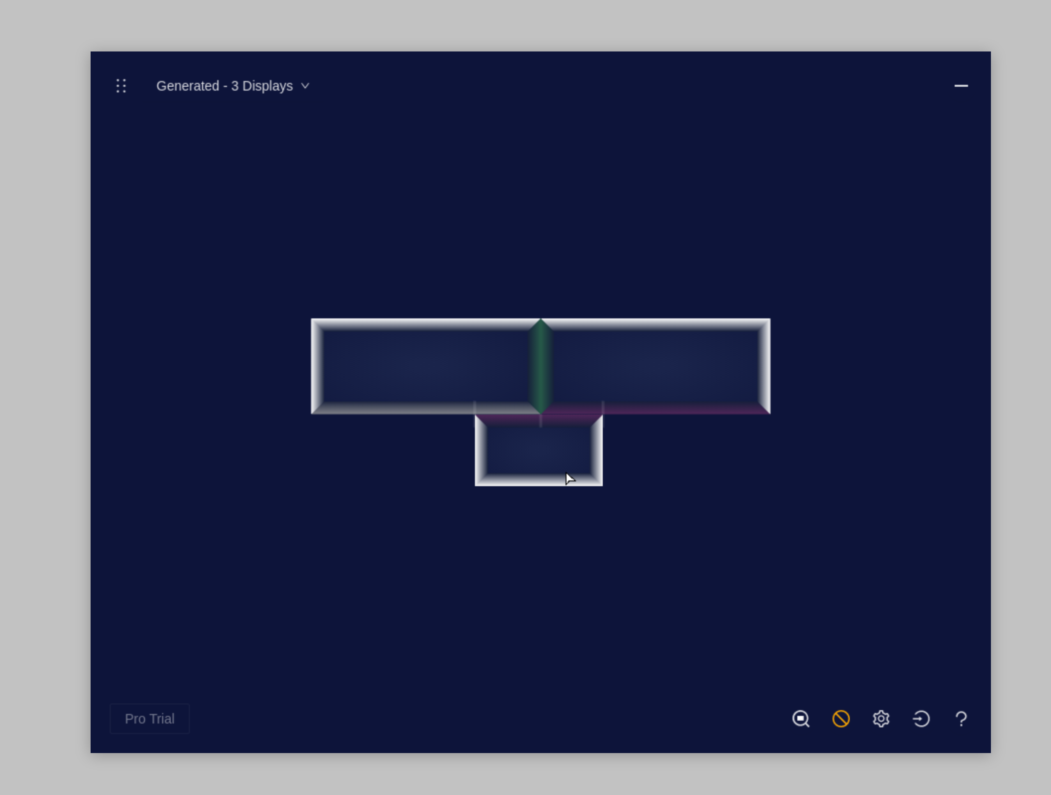Click the six-dot drag handle icon
Image resolution: width=1051 pixels, height=795 pixels.
click(121, 86)
